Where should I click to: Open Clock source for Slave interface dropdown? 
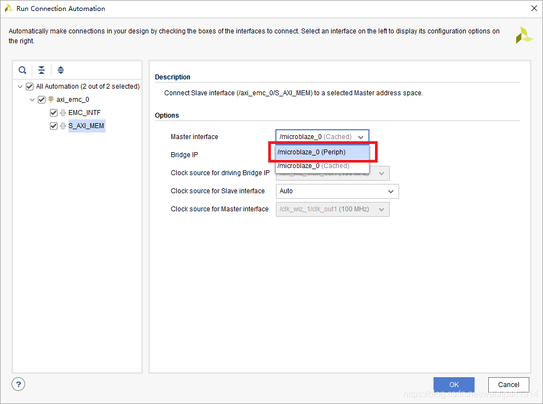[x=337, y=191]
